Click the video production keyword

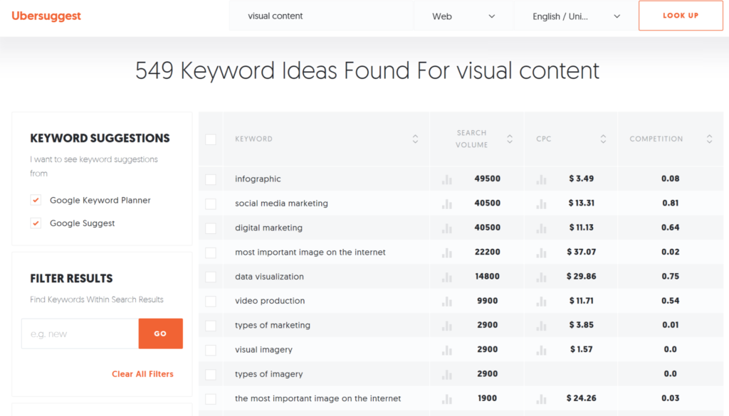pyautogui.click(x=270, y=300)
